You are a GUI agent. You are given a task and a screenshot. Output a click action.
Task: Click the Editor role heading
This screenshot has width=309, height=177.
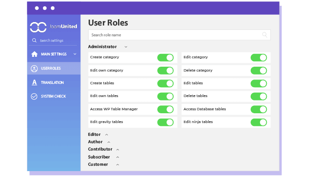coord(94,134)
